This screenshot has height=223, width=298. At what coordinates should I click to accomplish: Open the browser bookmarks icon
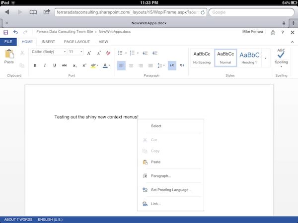click(33, 12)
